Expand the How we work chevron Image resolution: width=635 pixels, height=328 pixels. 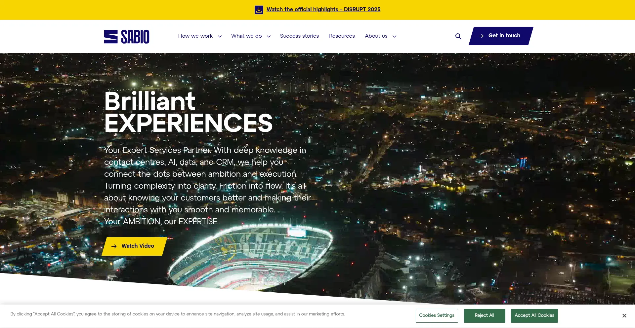pyautogui.click(x=220, y=36)
